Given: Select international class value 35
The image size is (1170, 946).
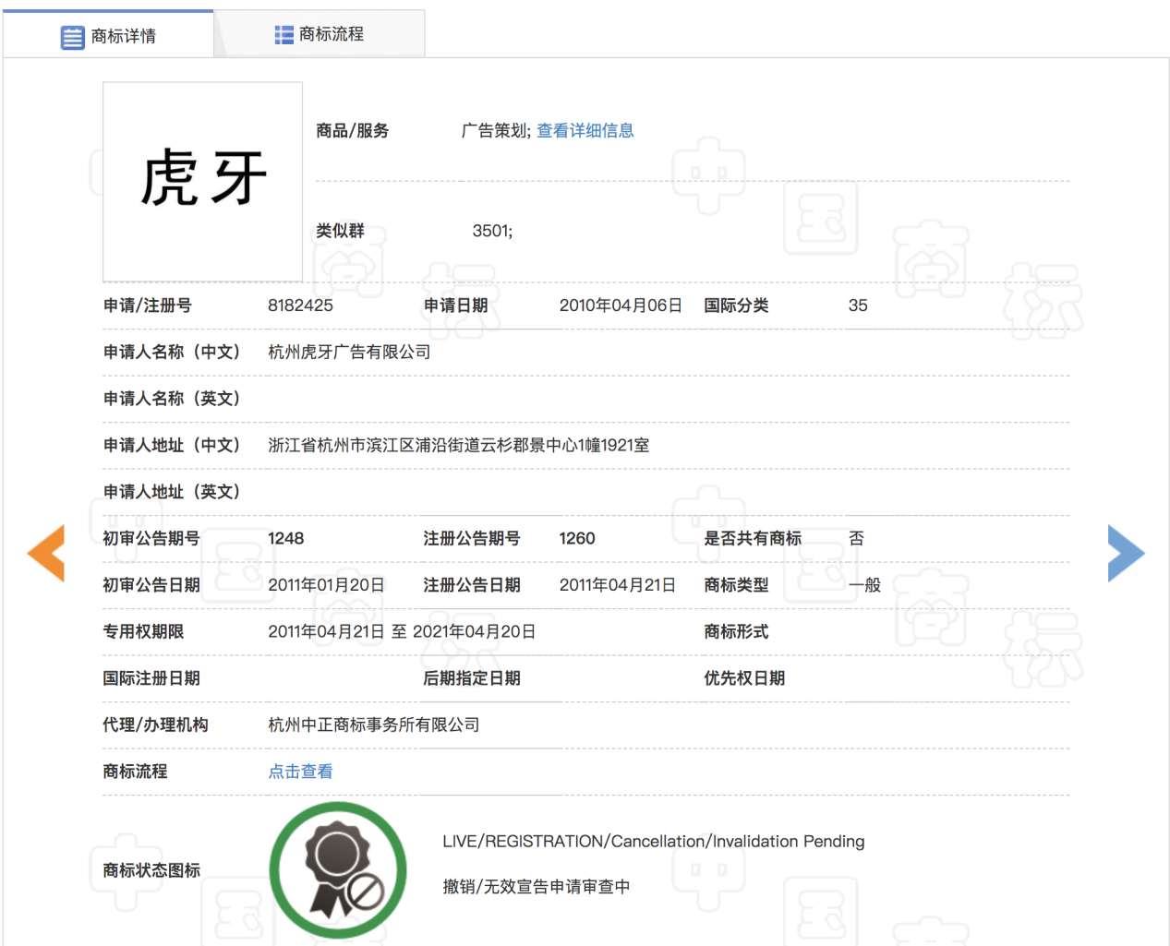Looking at the screenshot, I should tap(858, 305).
